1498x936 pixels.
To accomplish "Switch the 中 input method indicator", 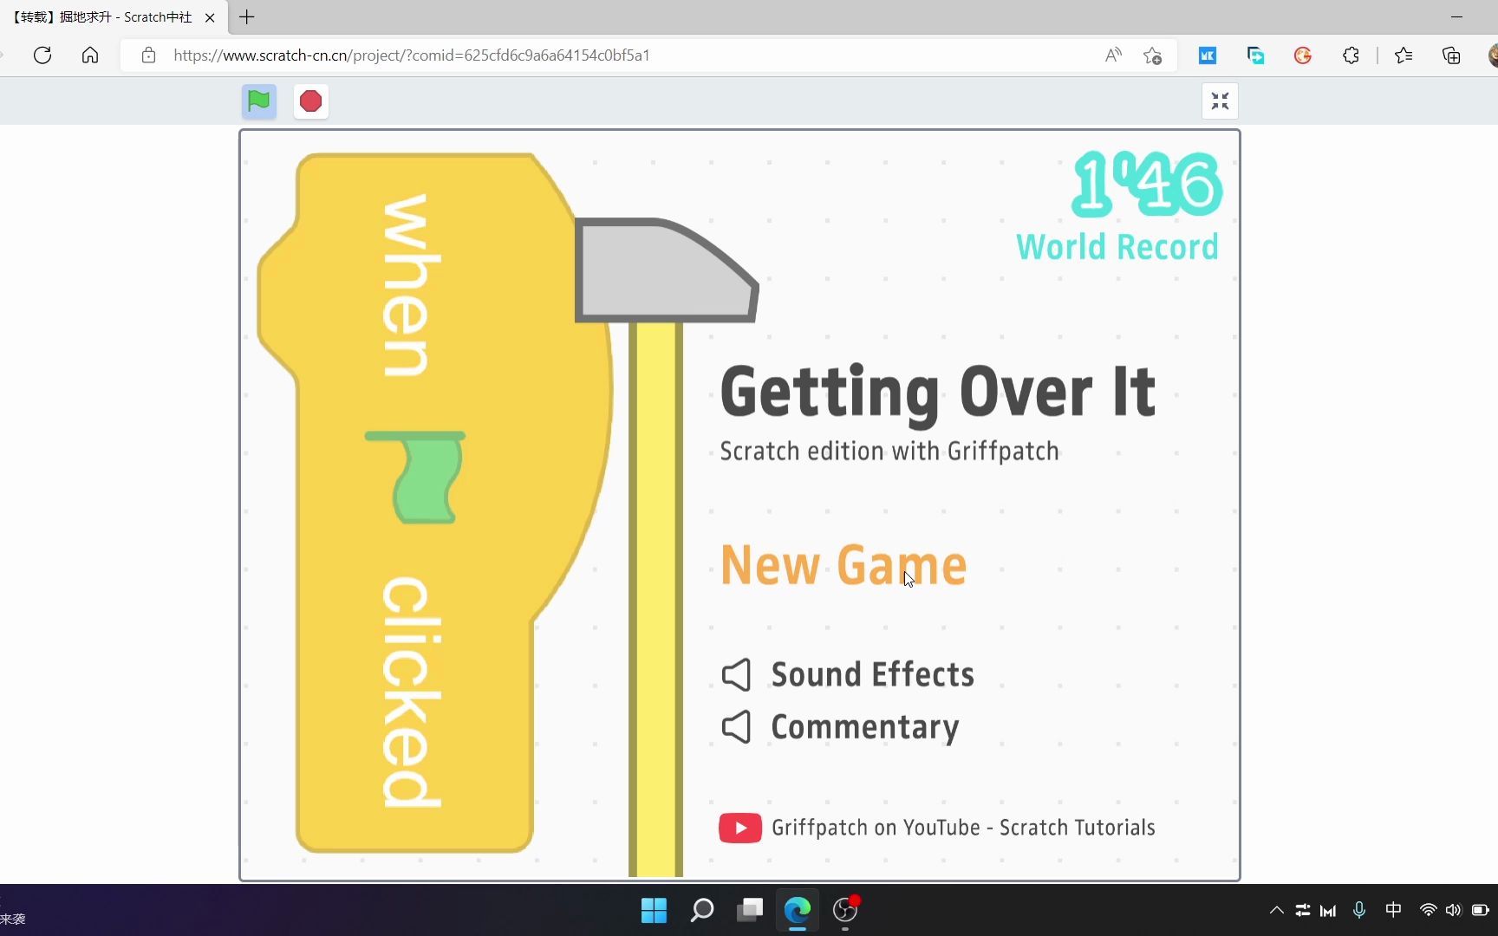I will [x=1393, y=910].
